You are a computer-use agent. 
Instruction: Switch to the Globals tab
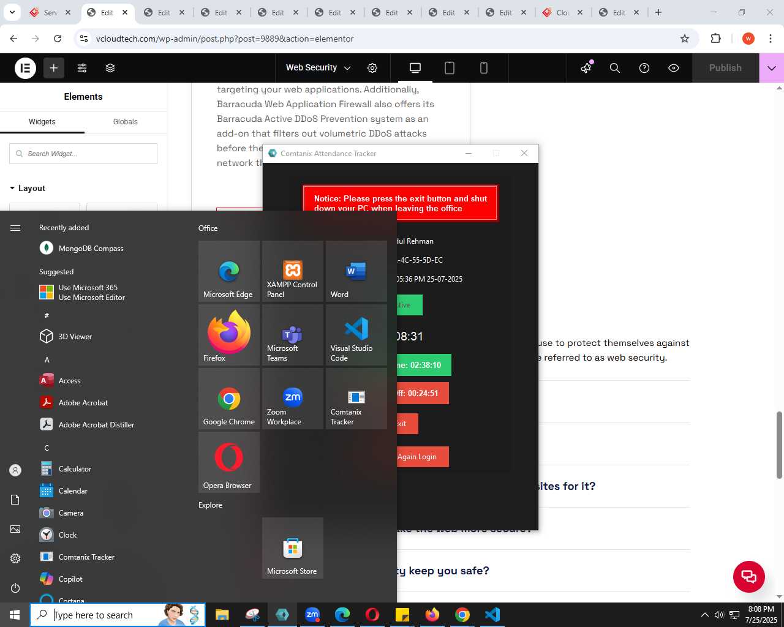click(x=126, y=122)
